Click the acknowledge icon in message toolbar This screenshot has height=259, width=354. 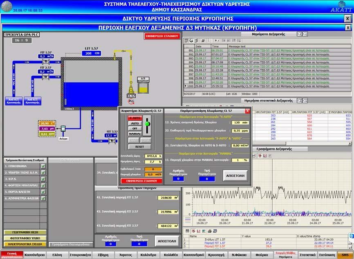[203, 41]
